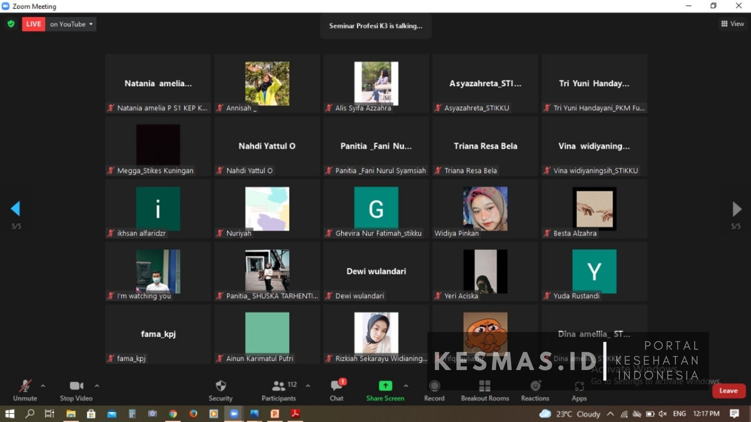Click the green Share Screen icon
751x422 pixels.
(x=385, y=386)
